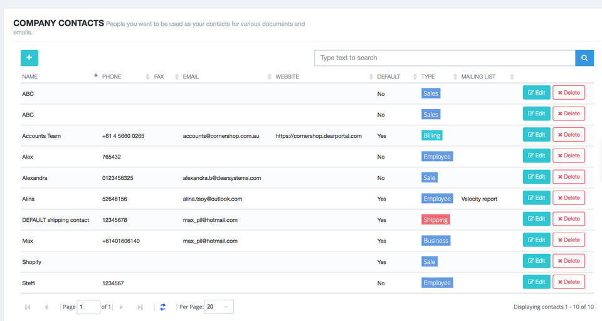602x321 pixels.
Task: Go to the previous page arrow
Action: click(x=46, y=307)
